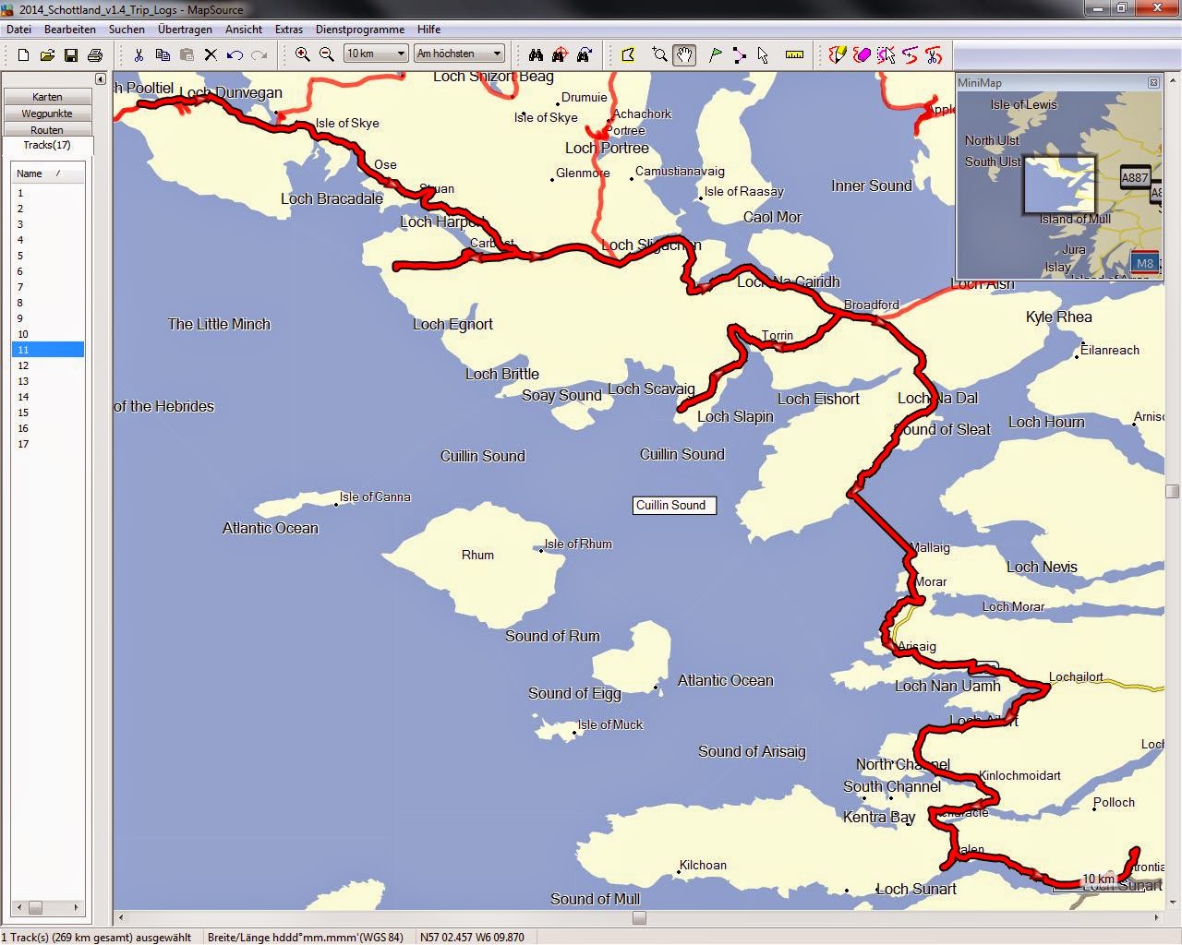
Task: Select track 5 in the list
Action: click(48, 256)
